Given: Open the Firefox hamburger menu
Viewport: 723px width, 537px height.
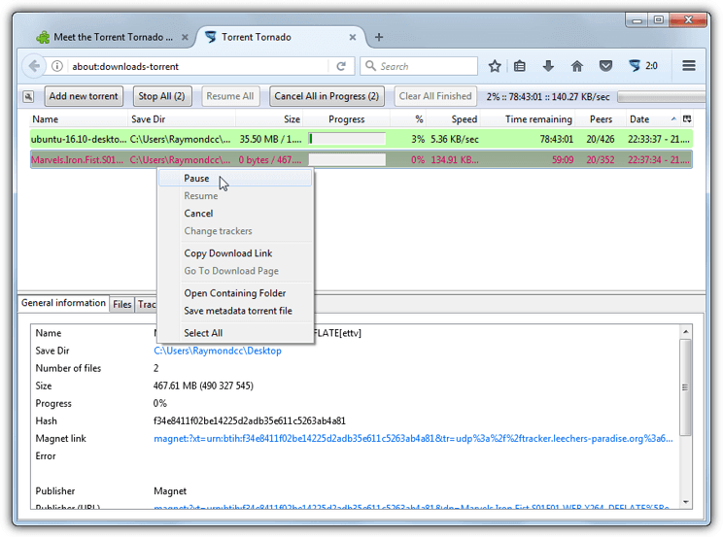Looking at the screenshot, I should [x=689, y=66].
